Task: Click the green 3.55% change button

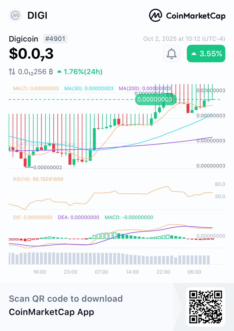Action: pos(206,54)
